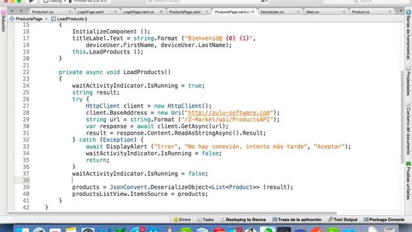Open the ProductsPage class breadcrumb selector
This screenshot has height=232, width=412.
click(29, 19)
